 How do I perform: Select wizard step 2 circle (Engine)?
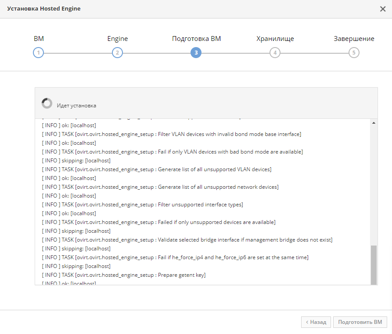(x=117, y=53)
